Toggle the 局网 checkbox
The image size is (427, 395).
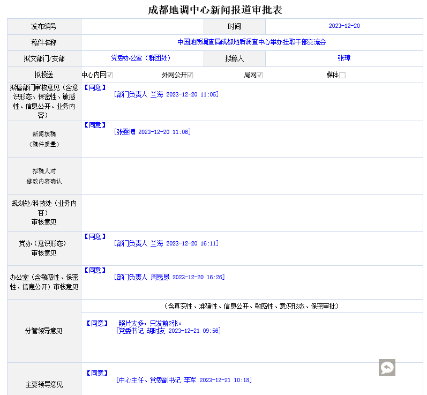coord(259,76)
